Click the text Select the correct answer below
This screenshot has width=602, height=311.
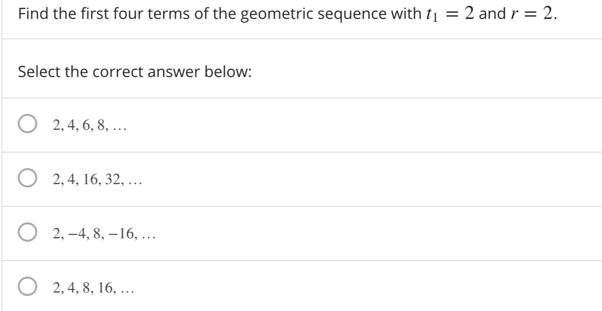point(134,71)
